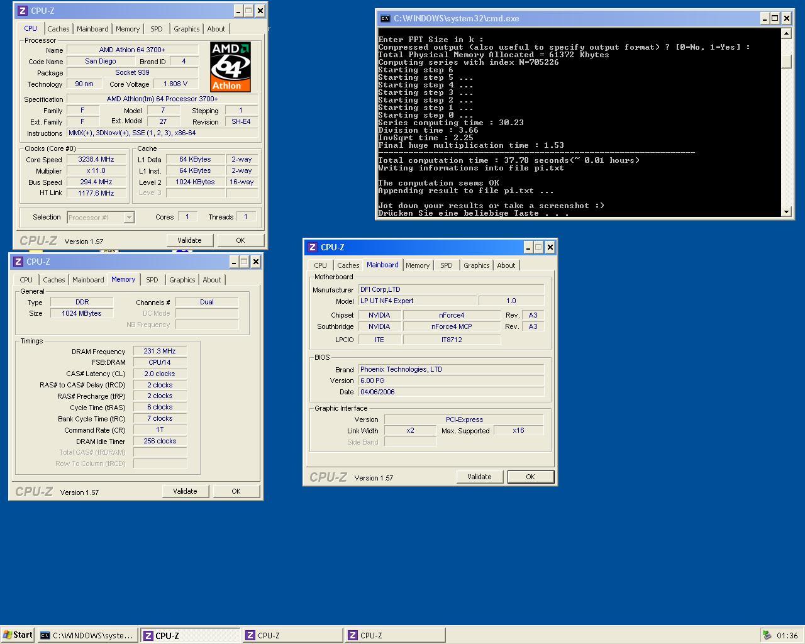
Task: Click the HT Link value 1177.6 MHz
Action: (x=96, y=194)
